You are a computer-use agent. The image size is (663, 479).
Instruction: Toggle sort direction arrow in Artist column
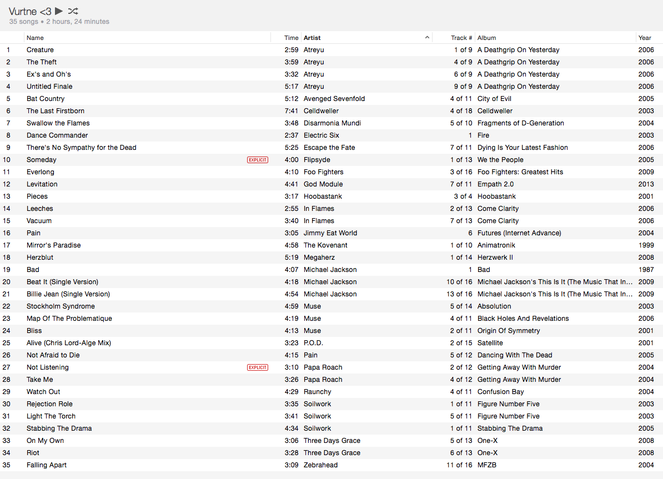pyautogui.click(x=427, y=38)
